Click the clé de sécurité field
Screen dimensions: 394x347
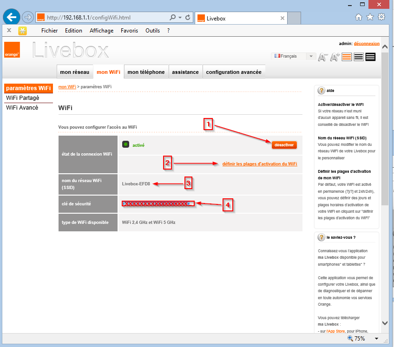158,203
